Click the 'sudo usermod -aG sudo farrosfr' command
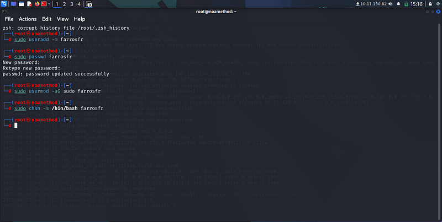 [x=57, y=91]
